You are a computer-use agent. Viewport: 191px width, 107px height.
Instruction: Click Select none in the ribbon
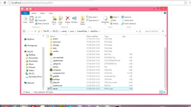point(127,21)
